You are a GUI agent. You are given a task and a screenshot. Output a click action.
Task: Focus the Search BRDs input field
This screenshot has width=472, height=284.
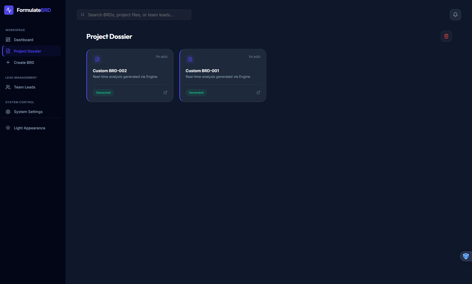pos(137,15)
